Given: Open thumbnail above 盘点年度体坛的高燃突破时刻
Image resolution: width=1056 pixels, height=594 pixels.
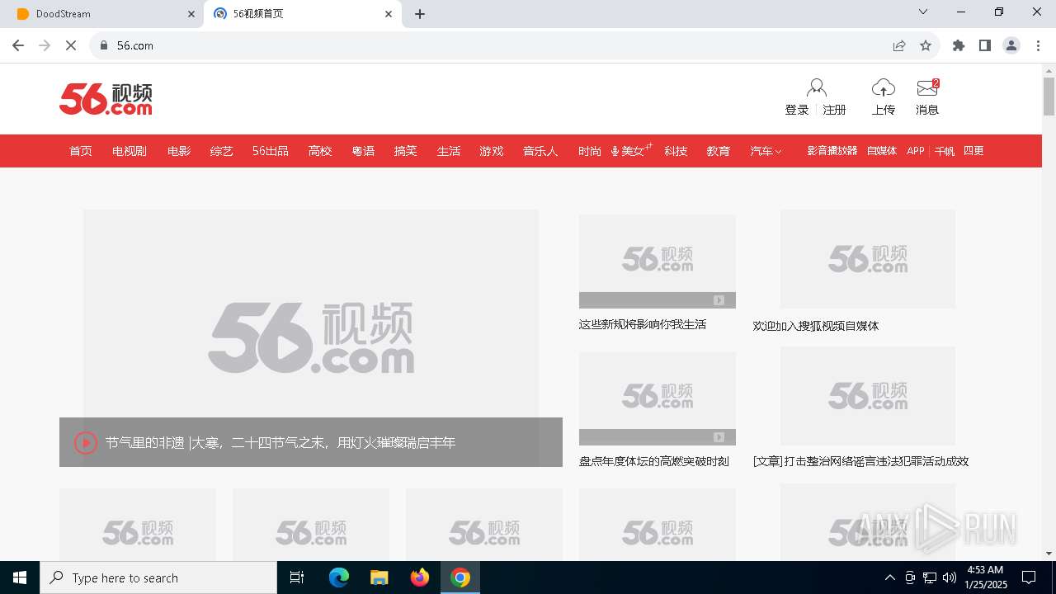Looking at the screenshot, I should [x=658, y=398].
